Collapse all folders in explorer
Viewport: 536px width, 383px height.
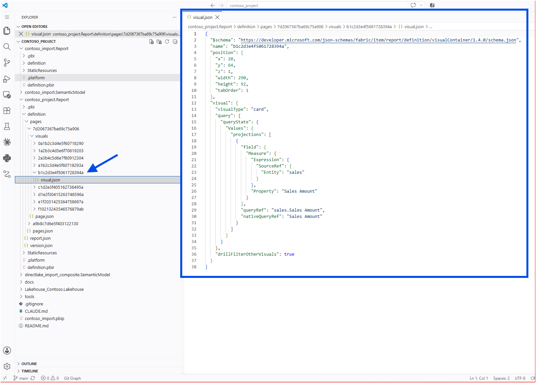pyautogui.click(x=175, y=41)
